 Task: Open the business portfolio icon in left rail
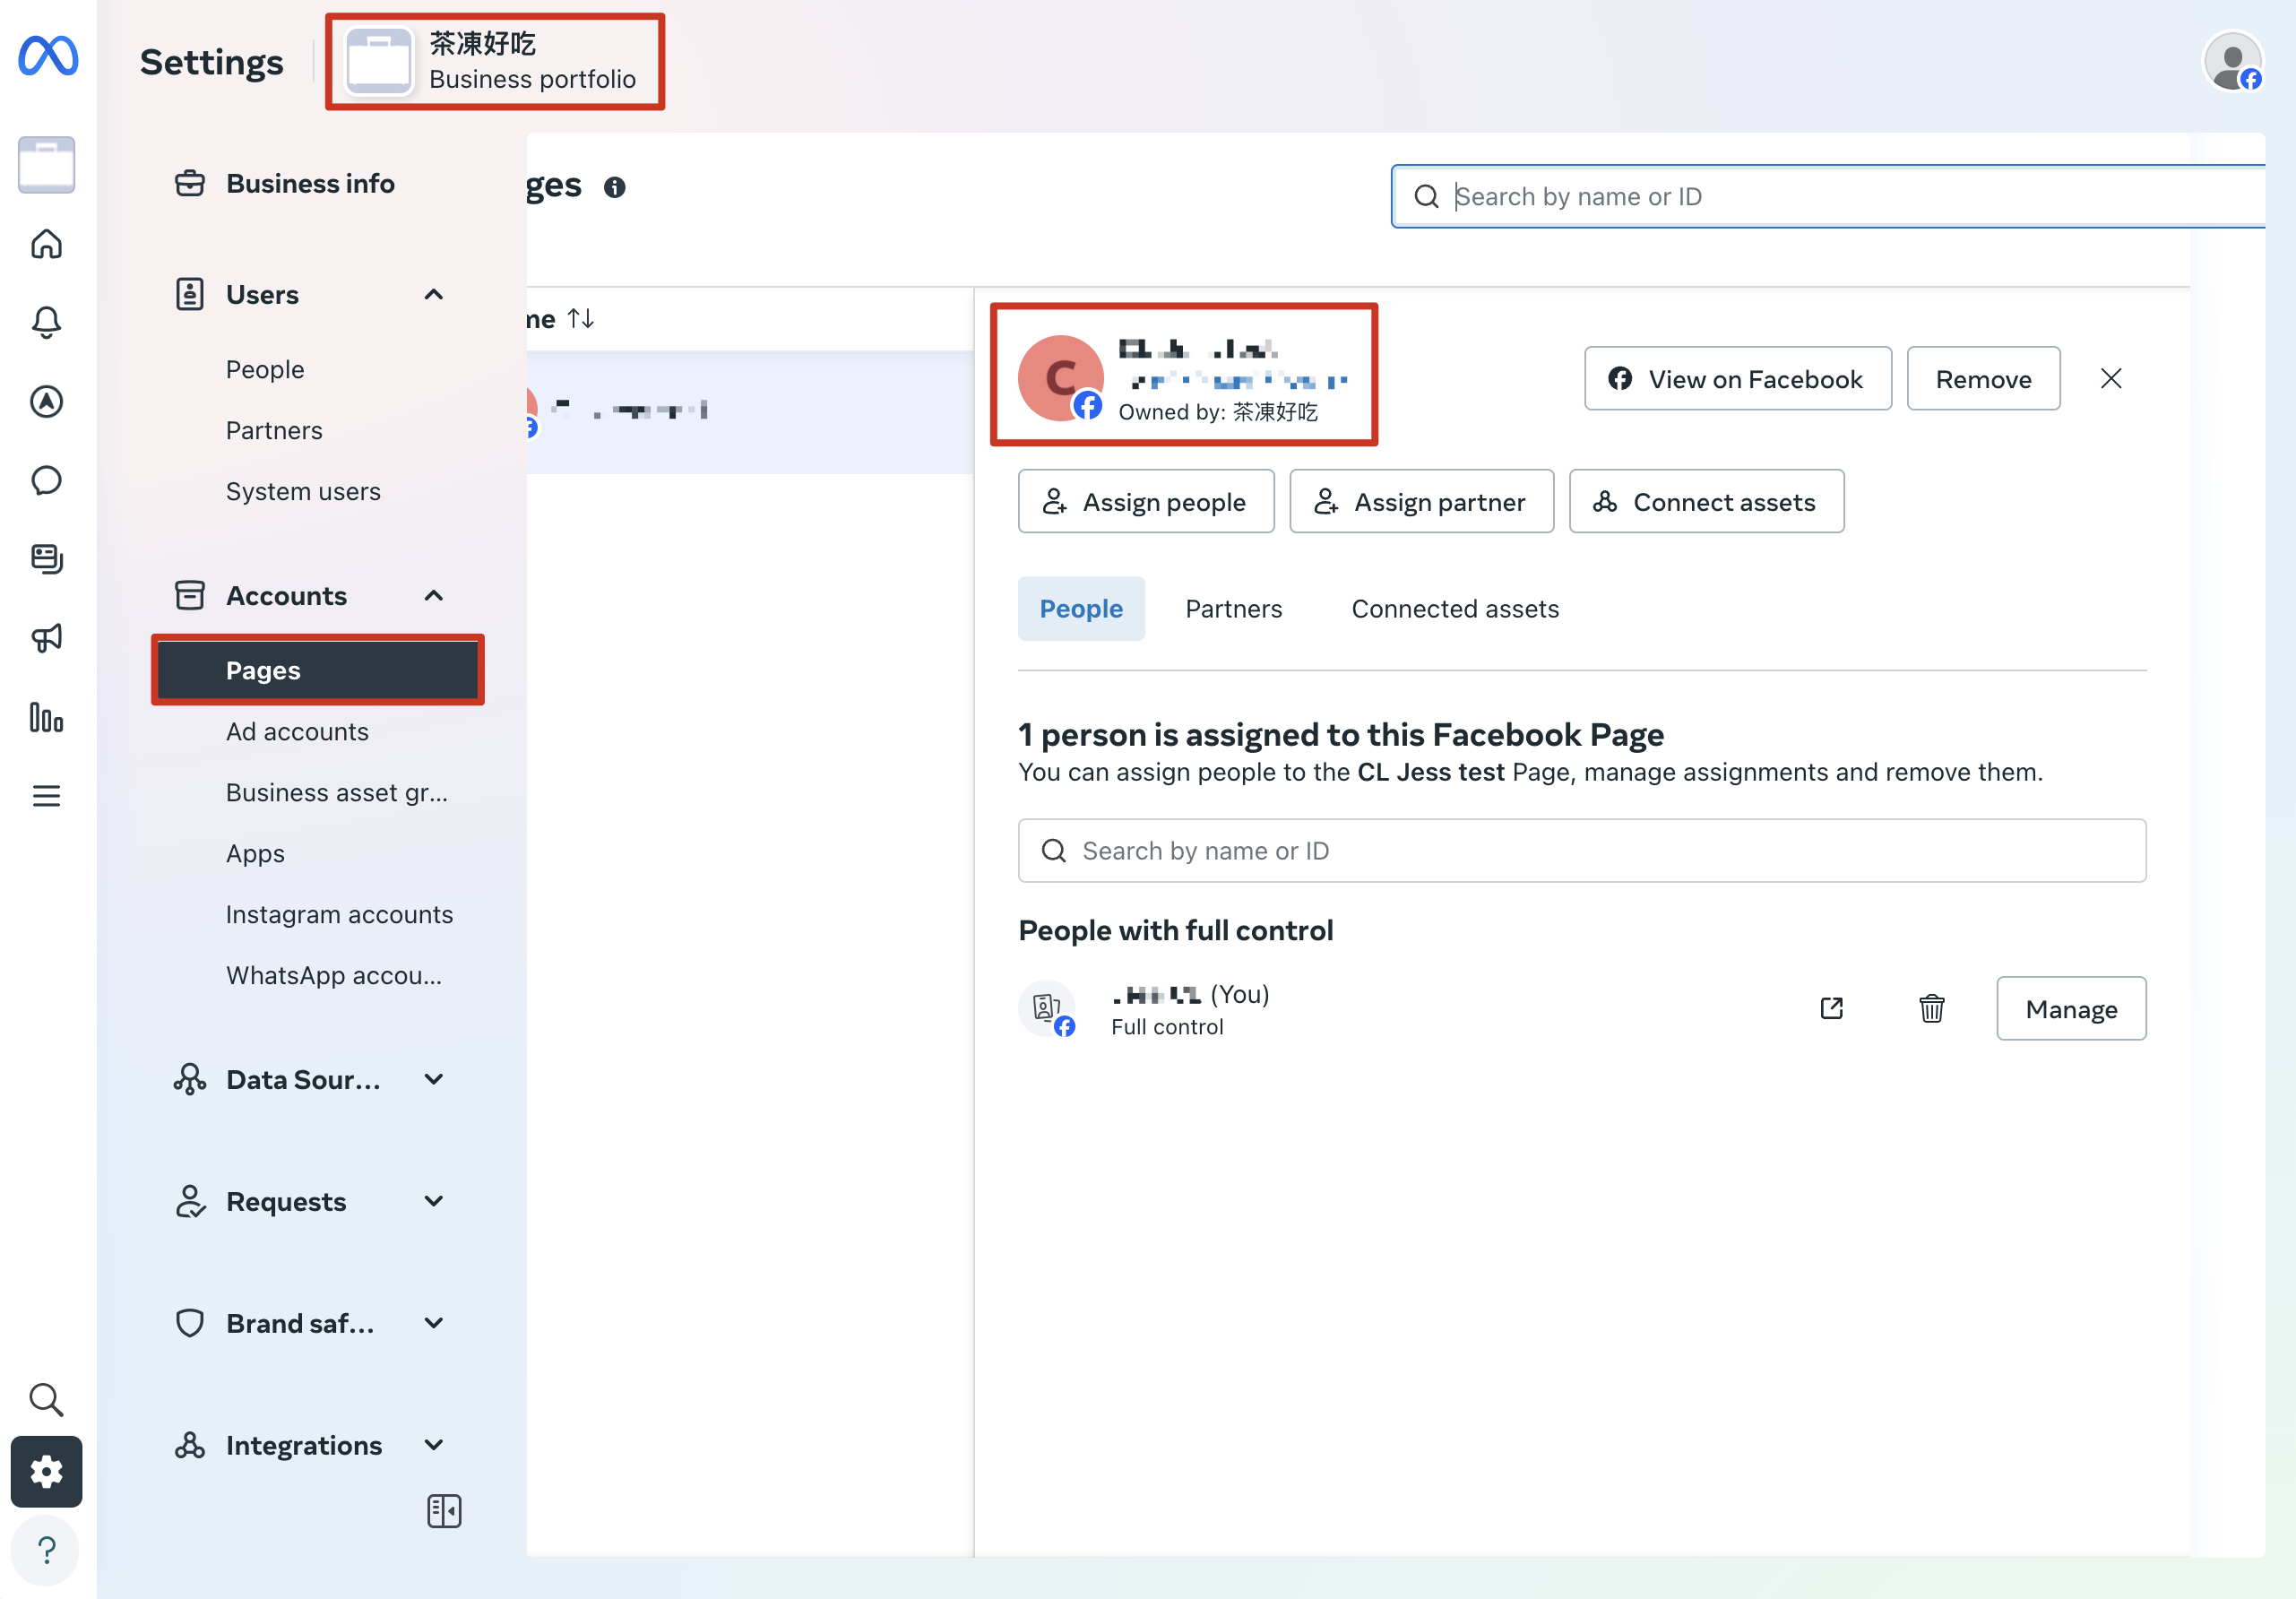46,164
